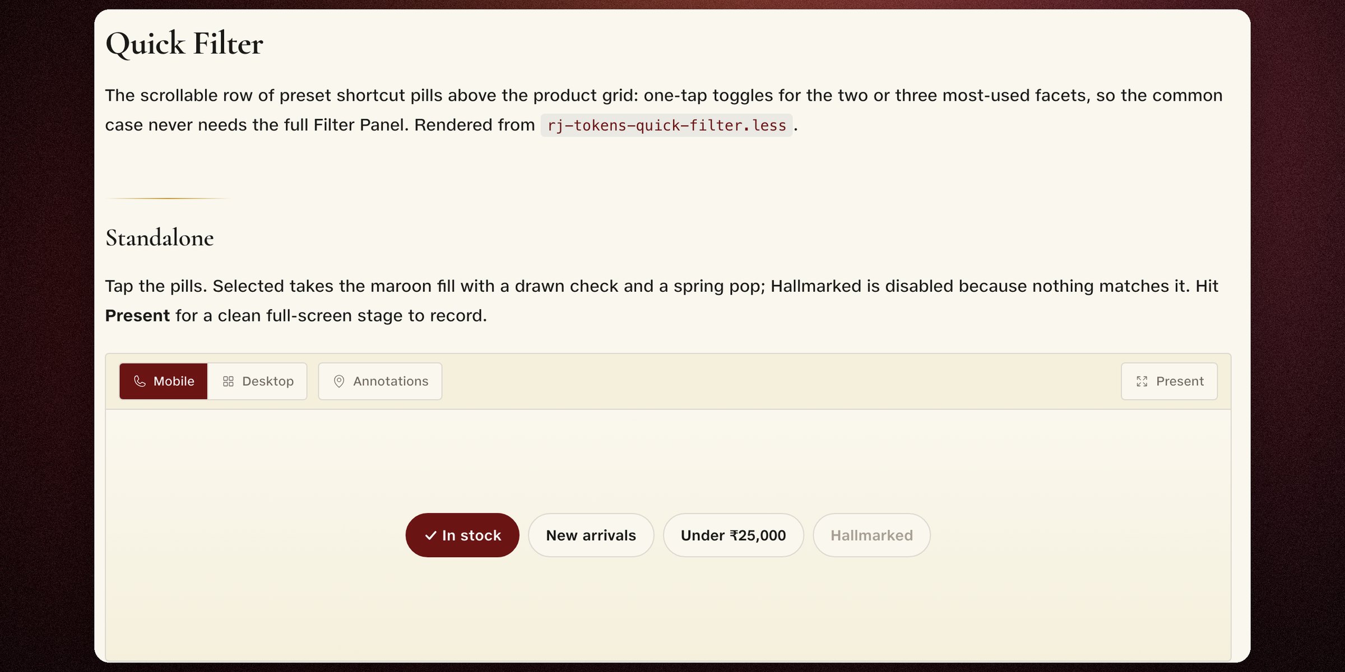The height and width of the screenshot is (672, 1345).
Task: Click the Quick Filter page heading
Action: click(x=184, y=44)
